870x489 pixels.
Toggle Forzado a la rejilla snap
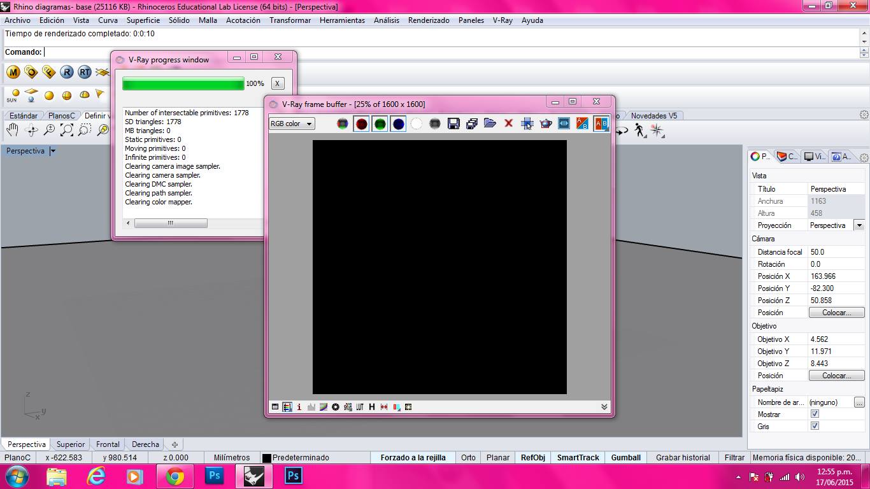413,458
